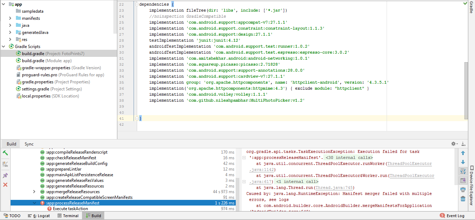Select the Execute taskAction error row
This screenshot has width=475, height=220.
(123, 209)
